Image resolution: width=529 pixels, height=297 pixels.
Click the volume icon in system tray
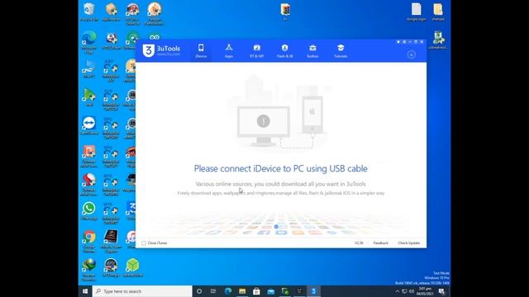[x=412, y=291]
